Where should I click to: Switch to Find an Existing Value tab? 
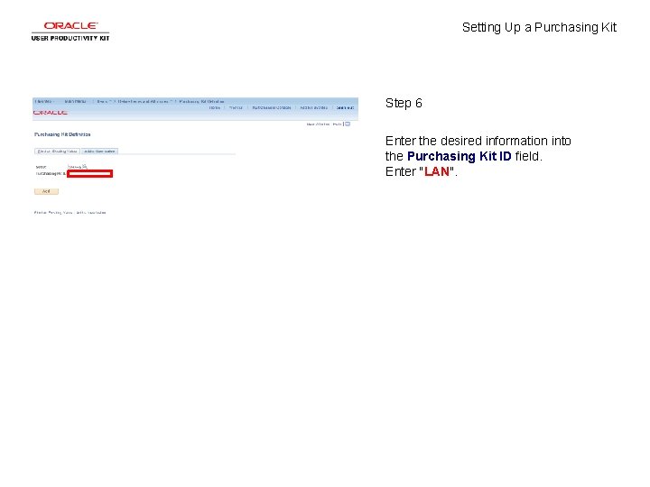point(57,152)
